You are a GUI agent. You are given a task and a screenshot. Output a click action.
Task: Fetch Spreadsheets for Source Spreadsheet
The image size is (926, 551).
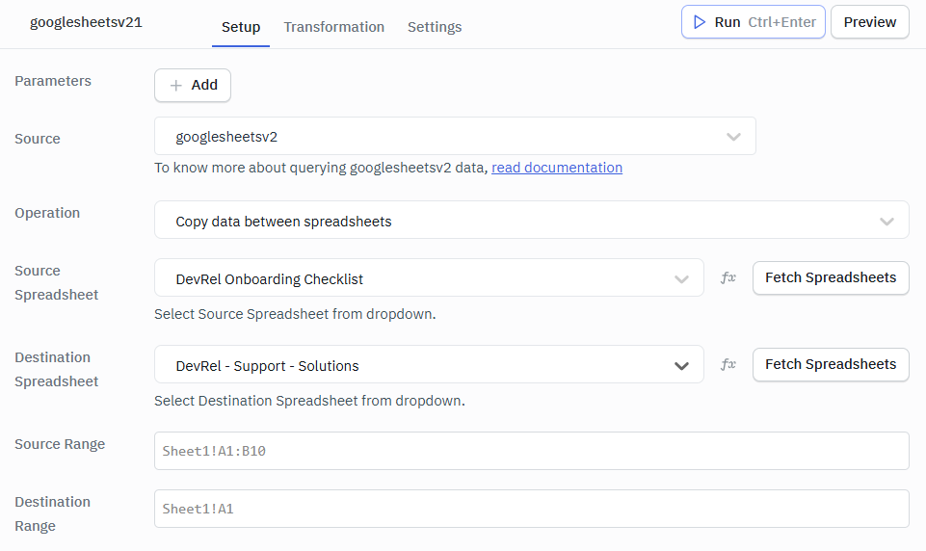tap(830, 277)
